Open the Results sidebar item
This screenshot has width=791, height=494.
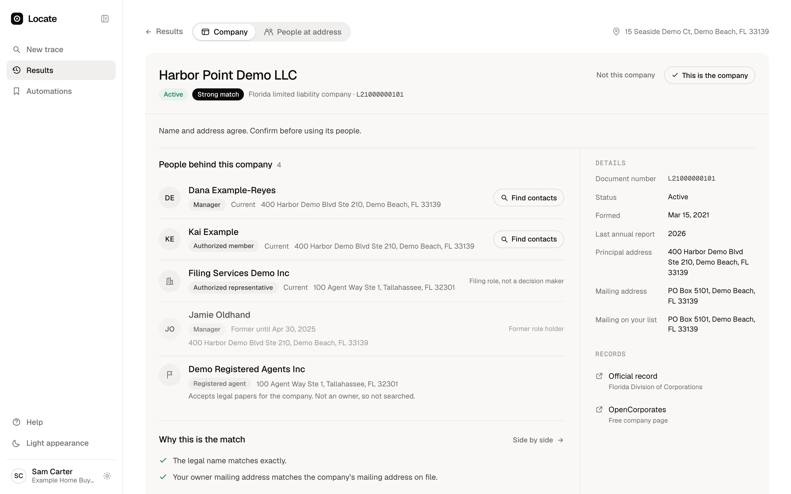61,70
